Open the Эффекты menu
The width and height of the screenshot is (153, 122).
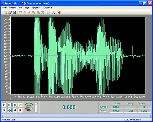click(36, 8)
